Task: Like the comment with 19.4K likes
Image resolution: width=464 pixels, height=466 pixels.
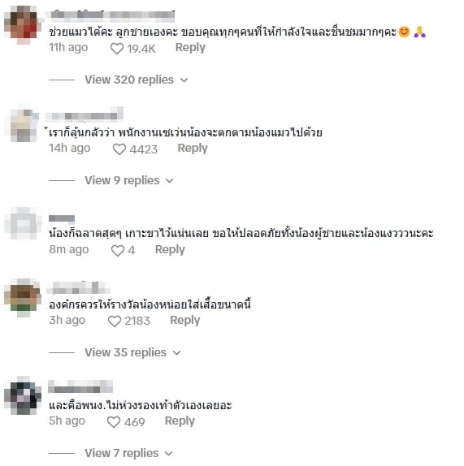Action: 117,49
